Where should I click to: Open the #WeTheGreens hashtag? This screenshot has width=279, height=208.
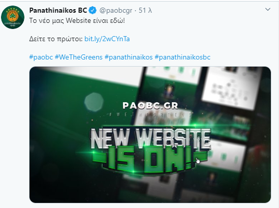[79, 57]
